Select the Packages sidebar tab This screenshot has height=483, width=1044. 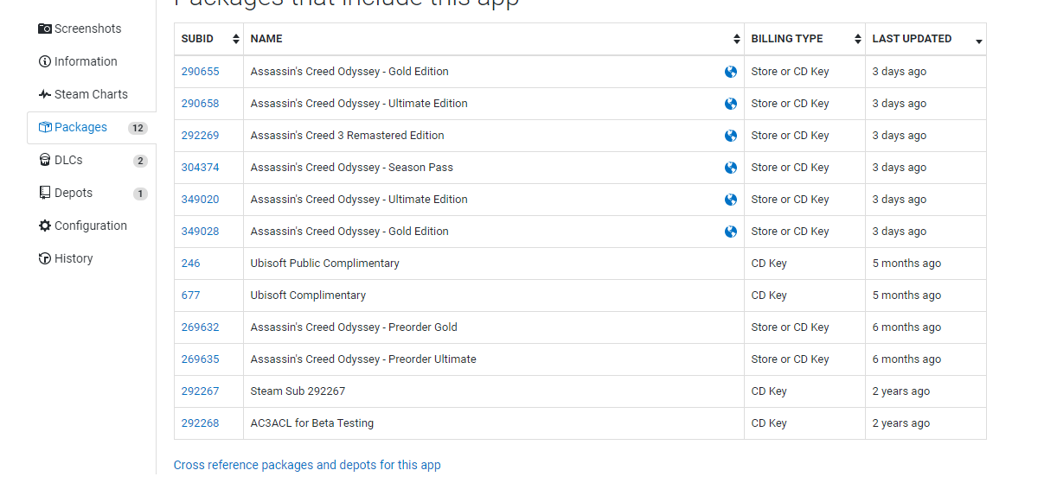pos(92,127)
